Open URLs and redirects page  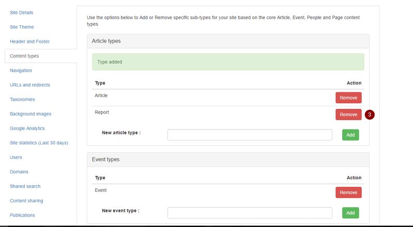tap(30, 85)
